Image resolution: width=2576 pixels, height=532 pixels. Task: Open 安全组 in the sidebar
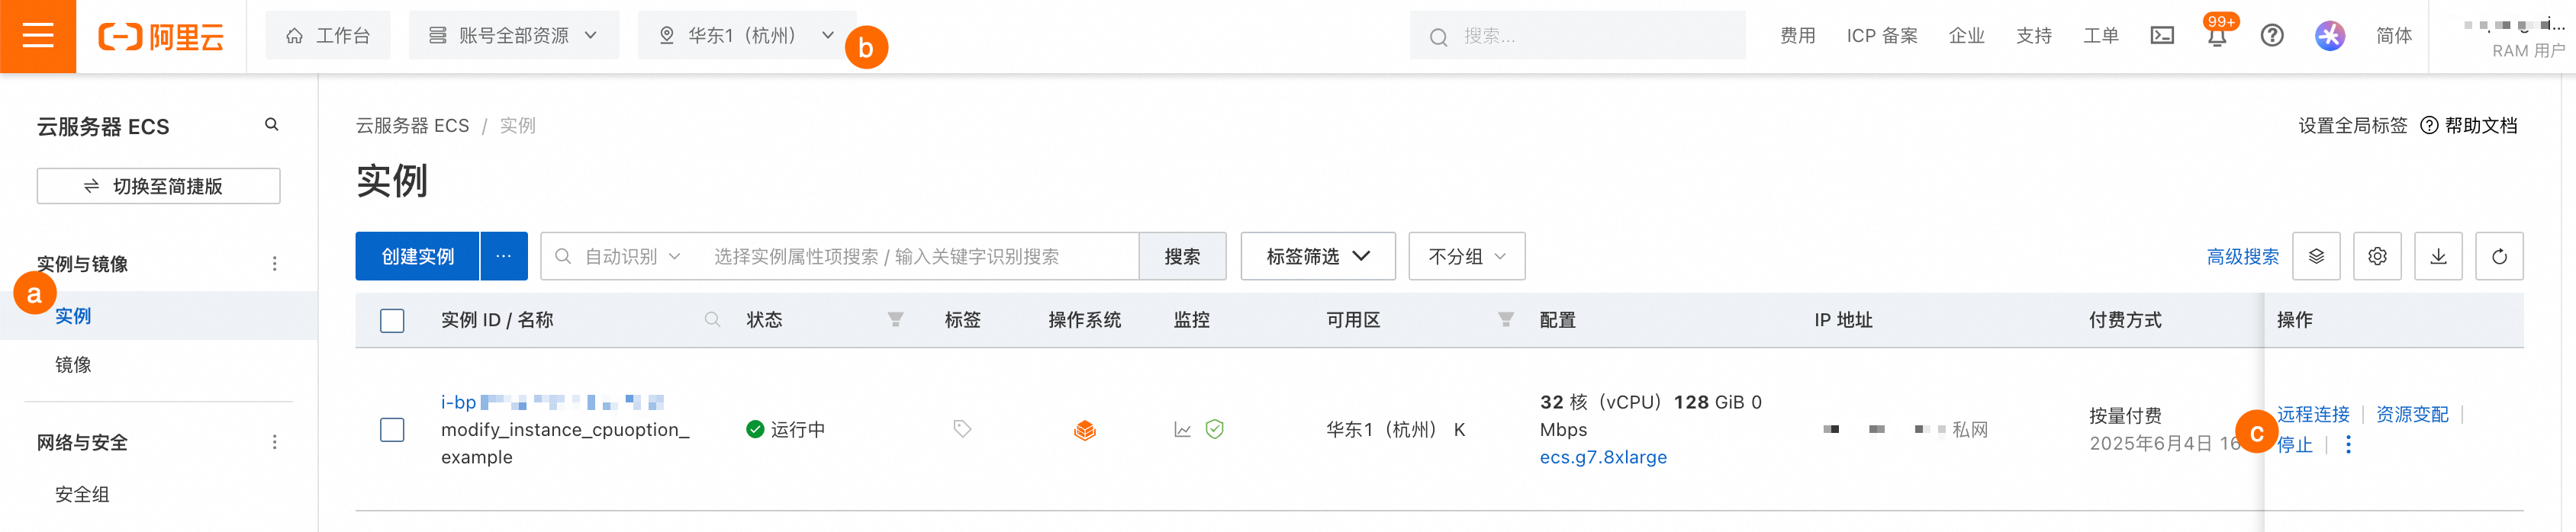(x=82, y=495)
